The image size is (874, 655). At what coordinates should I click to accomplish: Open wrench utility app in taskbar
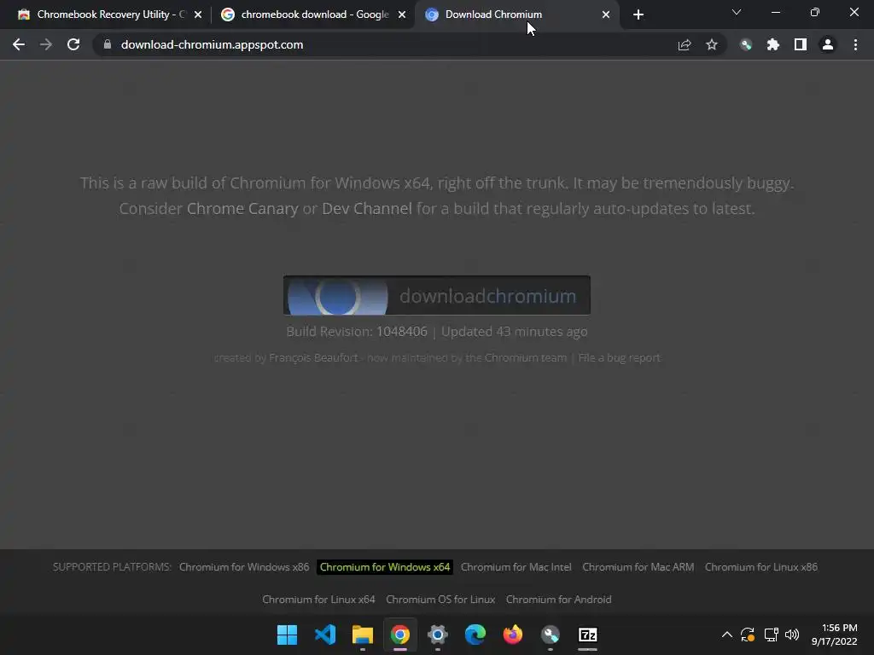pyautogui.click(x=551, y=635)
